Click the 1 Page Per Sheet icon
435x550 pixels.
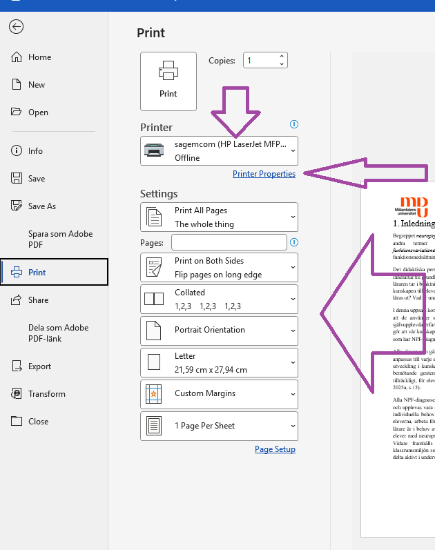coord(154,426)
